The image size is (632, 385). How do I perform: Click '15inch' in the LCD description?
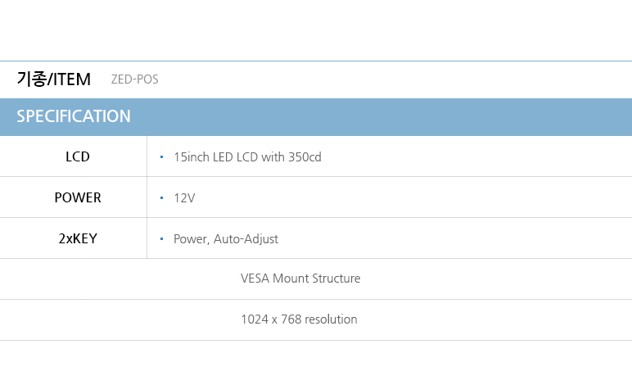[192, 156]
